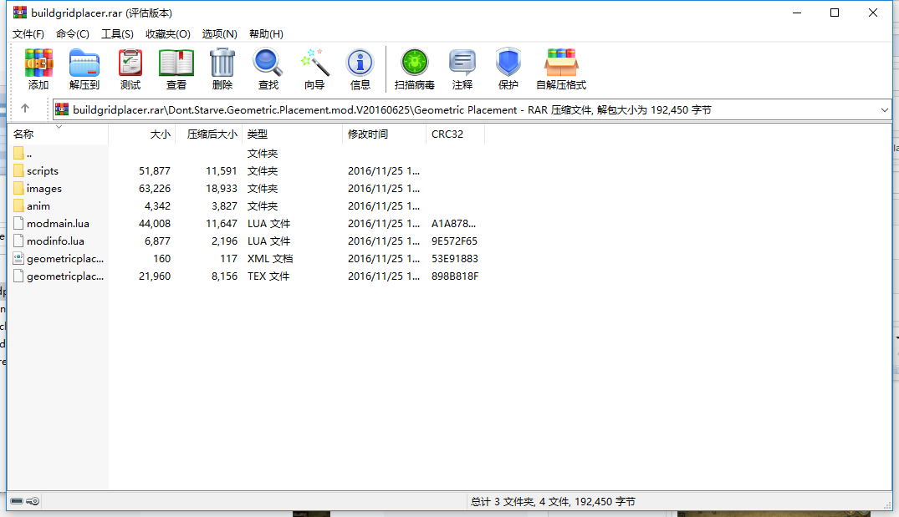The image size is (899, 517).
Task: Expand the address path dropdown arrow
Action: click(x=884, y=110)
